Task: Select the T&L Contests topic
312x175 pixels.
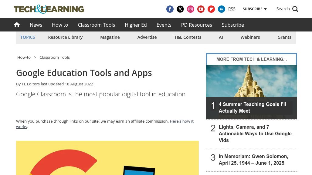Action: (188, 37)
